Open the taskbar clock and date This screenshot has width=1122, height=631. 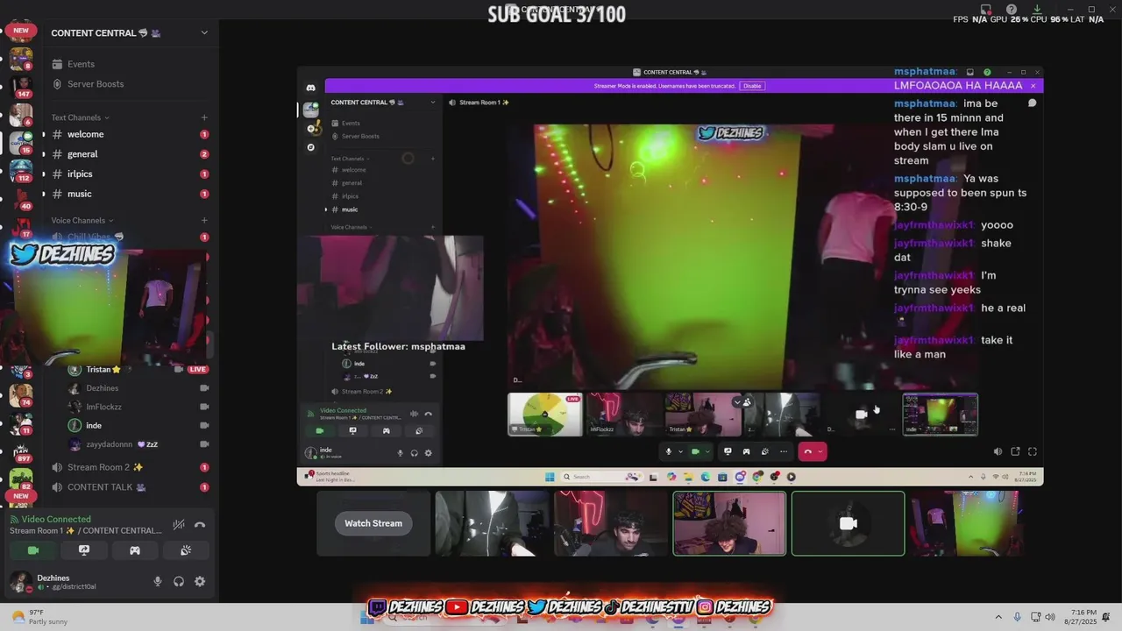(1083, 617)
